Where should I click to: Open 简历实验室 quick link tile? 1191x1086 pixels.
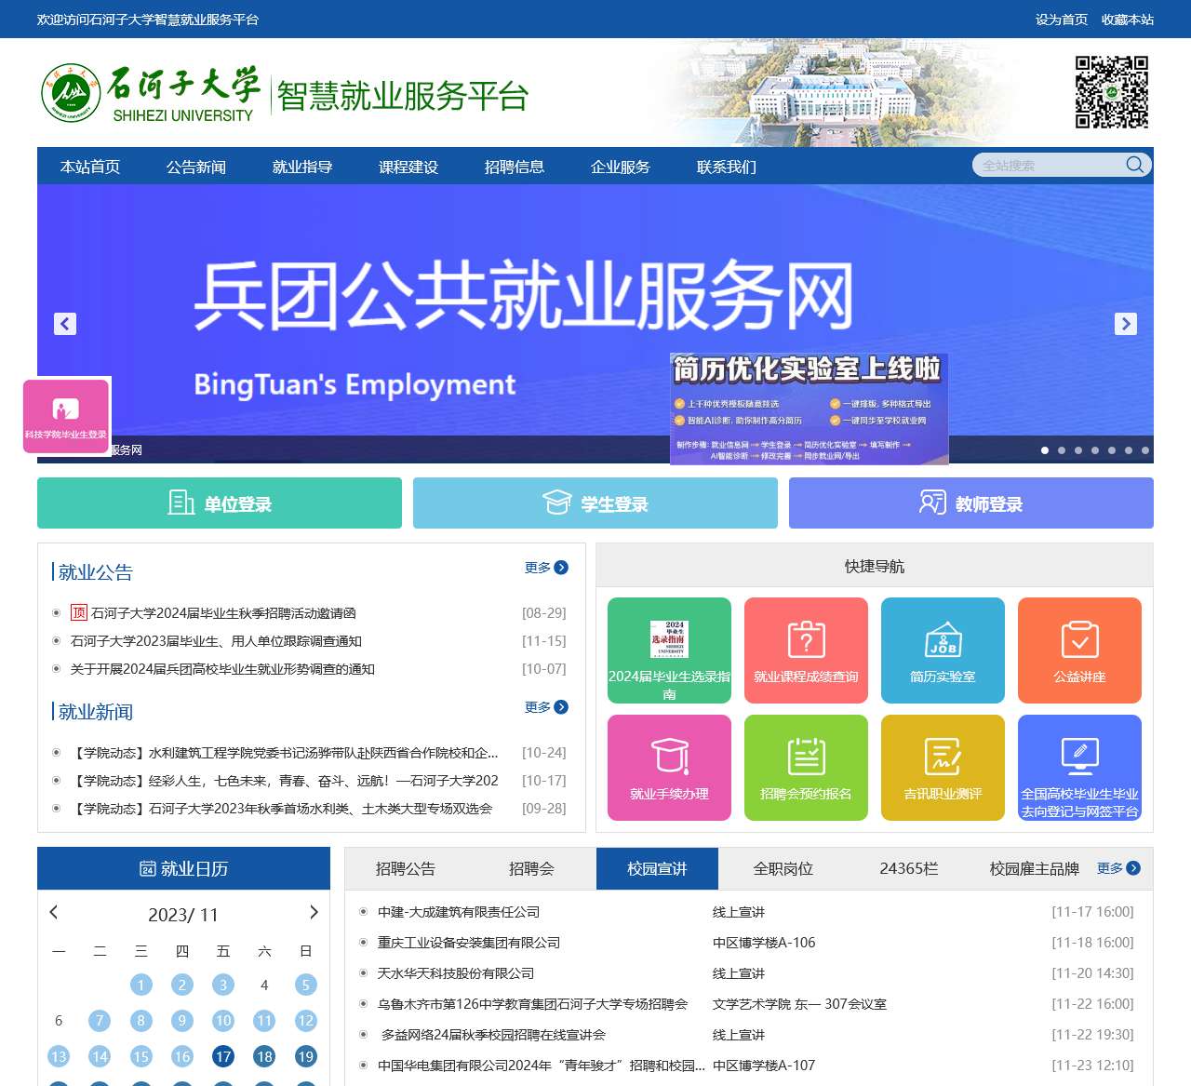click(943, 650)
